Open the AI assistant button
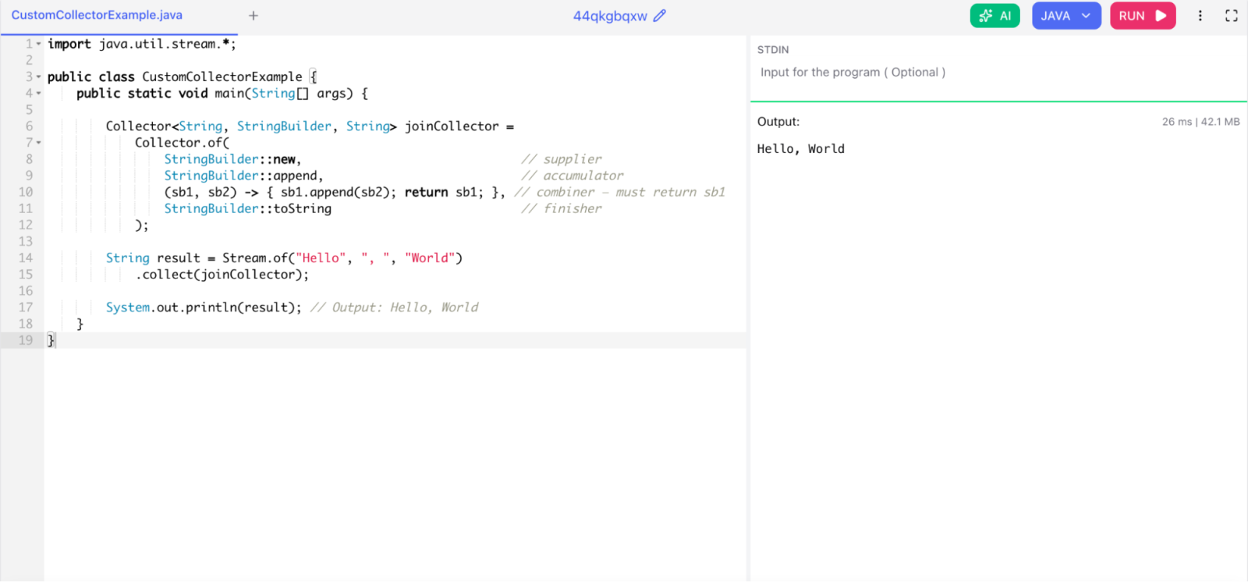 [x=994, y=16]
